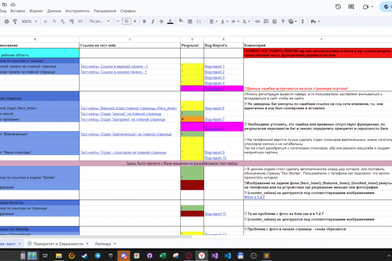Viewport: 392px width, 261px height.
Task: Open the Bug-report 6 link
Action: [x=215, y=108]
